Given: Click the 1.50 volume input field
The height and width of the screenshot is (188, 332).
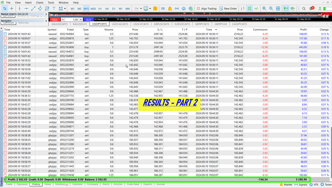Looking at the screenshot, I should 72,20.
